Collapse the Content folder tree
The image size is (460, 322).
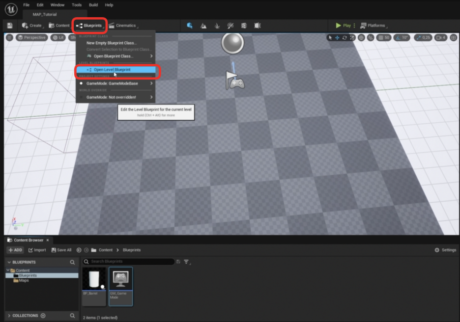point(8,270)
